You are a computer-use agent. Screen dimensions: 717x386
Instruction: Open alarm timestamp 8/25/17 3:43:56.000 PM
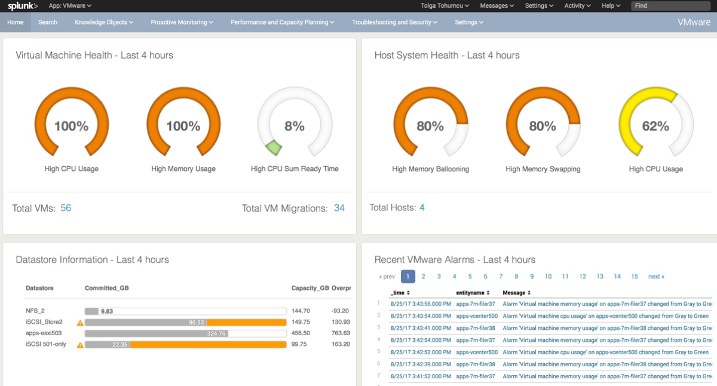click(x=421, y=304)
